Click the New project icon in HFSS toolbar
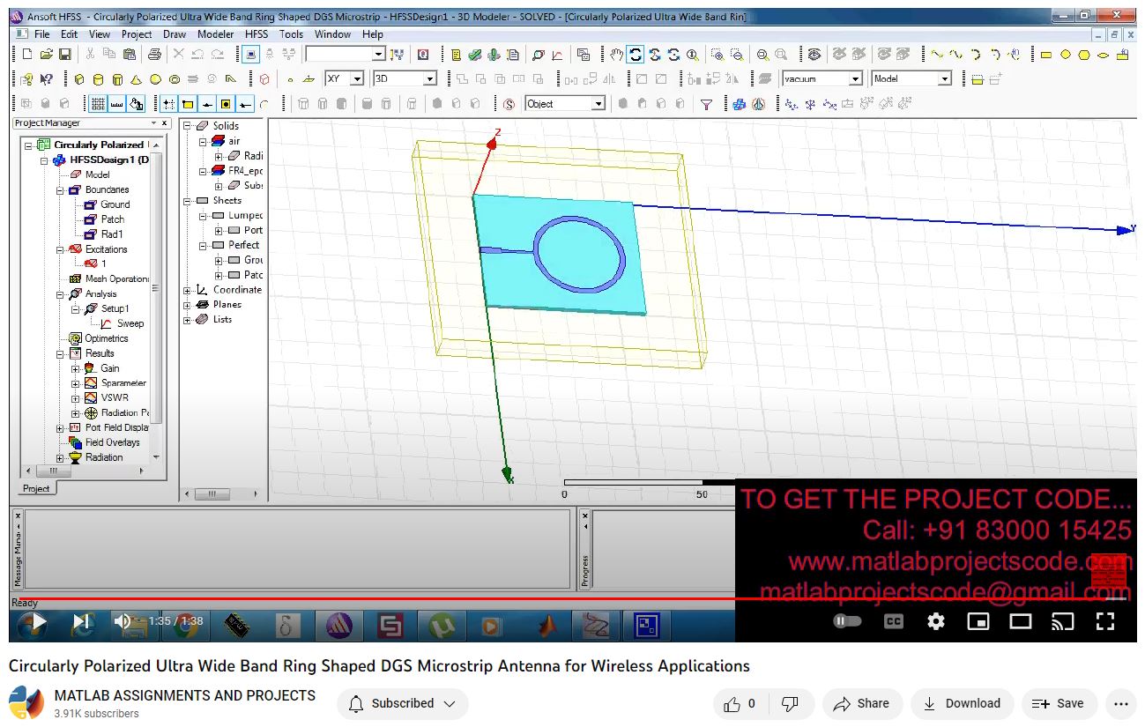The width and height of the screenshot is (1145, 727). 27,55
